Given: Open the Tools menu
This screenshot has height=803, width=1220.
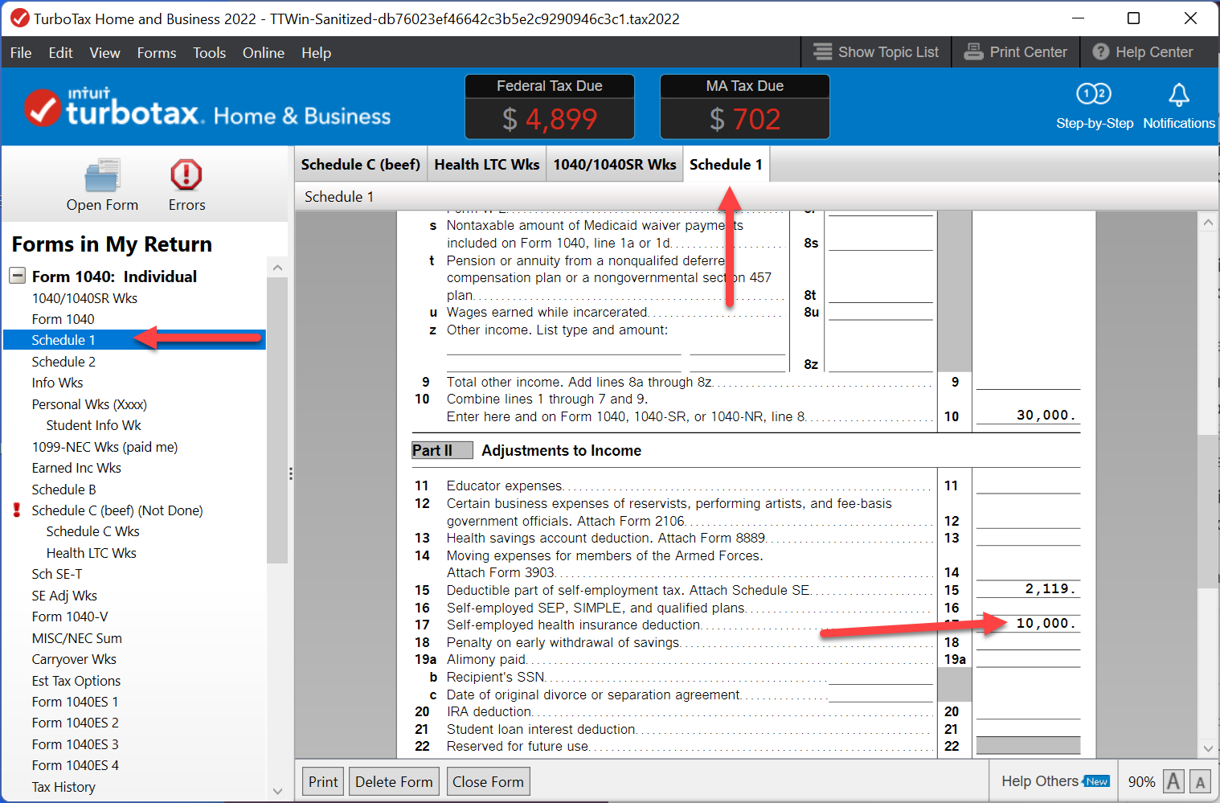Looking at the screenshot, I should coord(209,53).
